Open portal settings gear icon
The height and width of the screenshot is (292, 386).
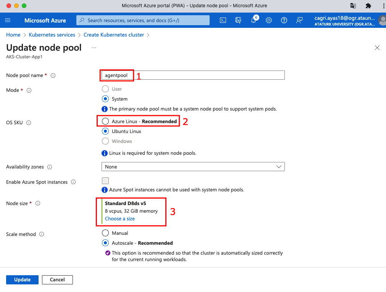click(x=269, y=20)
